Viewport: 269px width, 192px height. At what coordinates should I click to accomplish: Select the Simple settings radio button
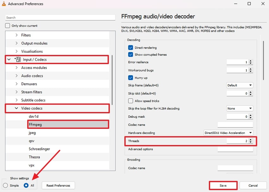[5, 185]
